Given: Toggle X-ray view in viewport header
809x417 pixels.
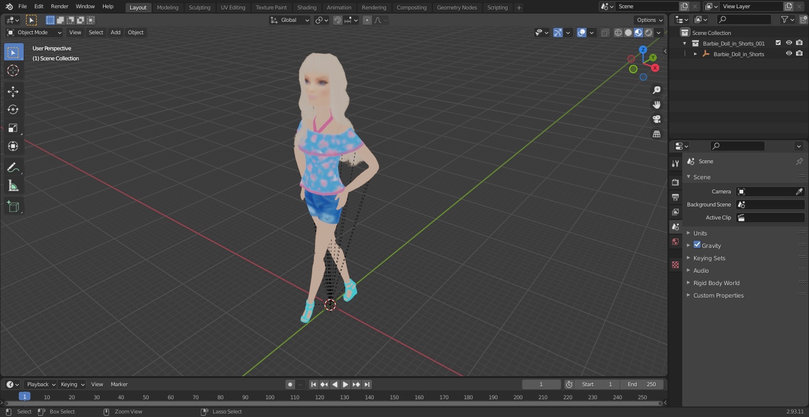Looking at the screenshot, I should coord(605,33).
